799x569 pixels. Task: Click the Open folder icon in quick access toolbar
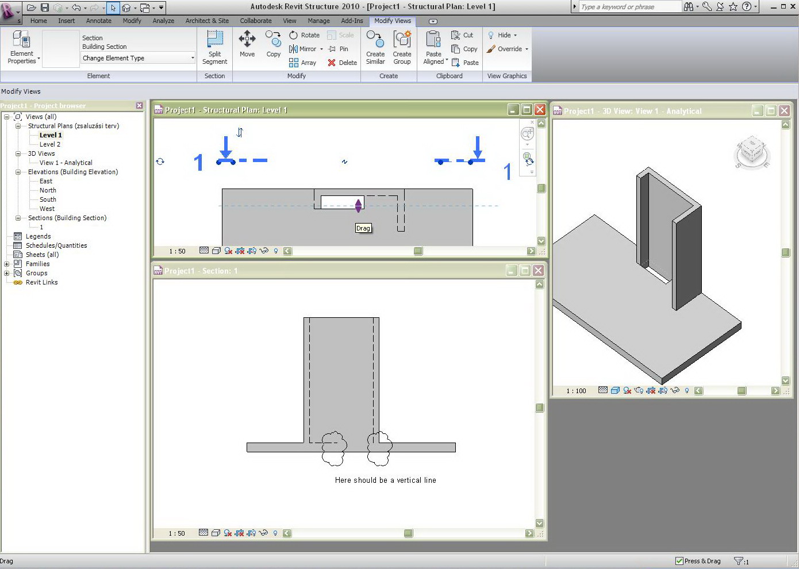coord(32,7)
